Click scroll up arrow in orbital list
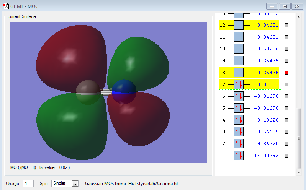This screenshot has height=190, width=306. pos(299,17)
